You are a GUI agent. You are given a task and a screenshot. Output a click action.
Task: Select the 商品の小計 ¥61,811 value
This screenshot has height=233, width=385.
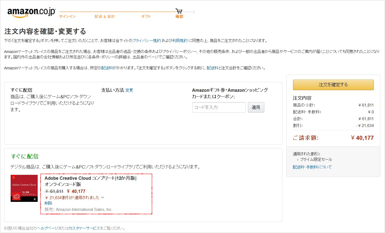(x=366, y=105)
